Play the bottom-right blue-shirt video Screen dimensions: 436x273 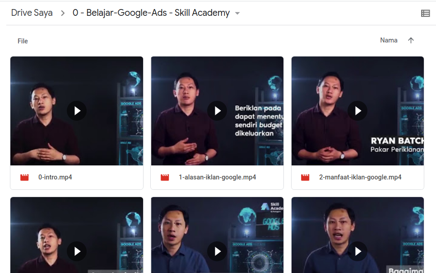[357, 251]
